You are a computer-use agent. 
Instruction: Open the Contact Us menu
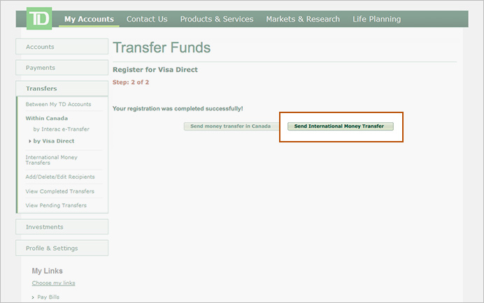click(x=147, y=19)
